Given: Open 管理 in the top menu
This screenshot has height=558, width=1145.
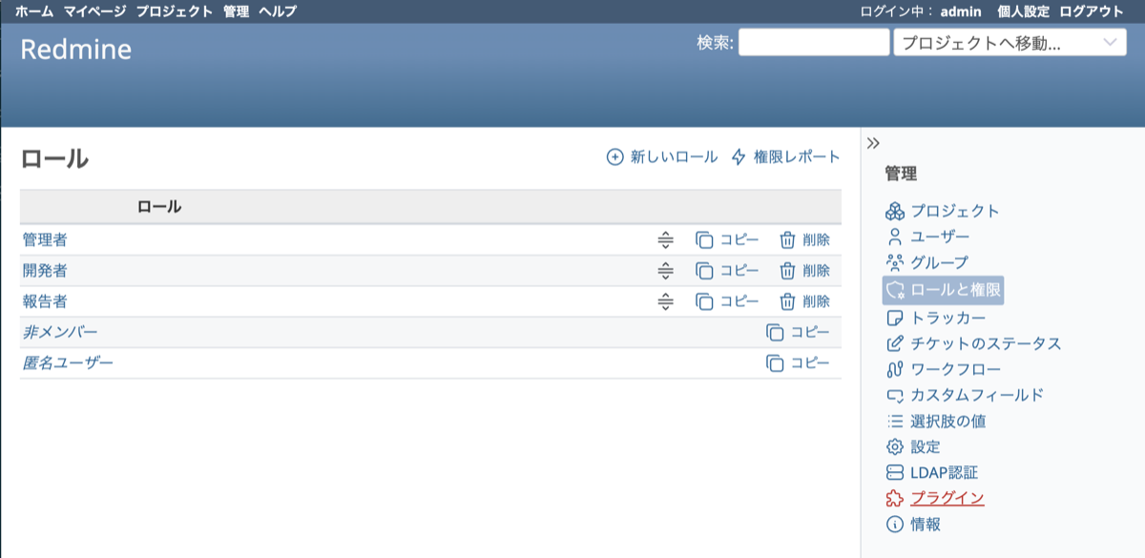Looking at the screenshot, I should (x=236, y=11).
